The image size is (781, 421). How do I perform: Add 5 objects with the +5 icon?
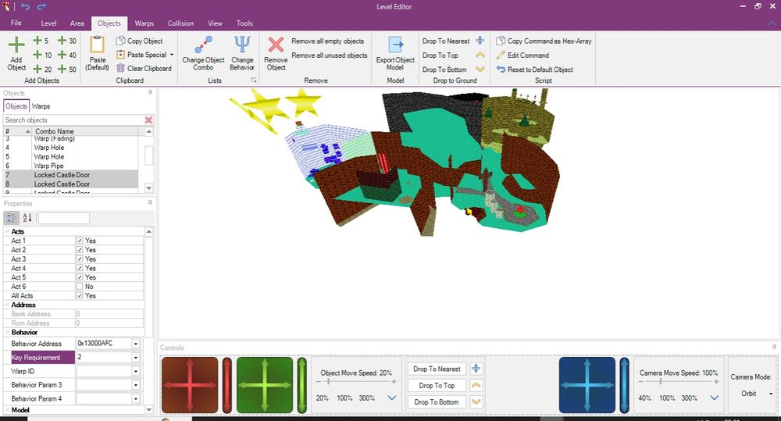[x=37, y=41]
